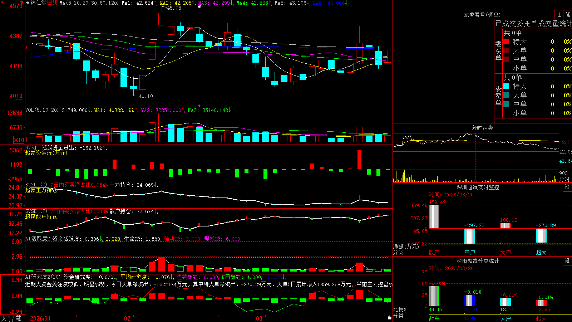
Task: Click the 超赢散户持仓 label
Action: coord(41,216)
